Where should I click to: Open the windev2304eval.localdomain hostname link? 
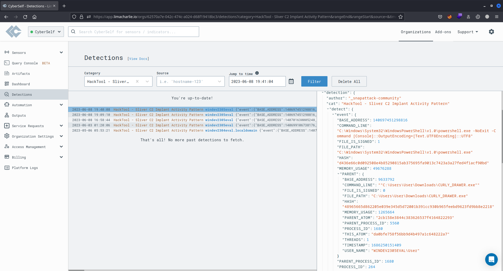(231, 130)
